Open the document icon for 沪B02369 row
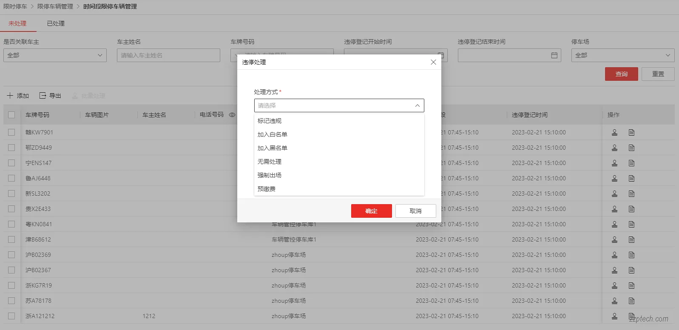The height and width of the screenshot is (330, 679). point(631,255)
